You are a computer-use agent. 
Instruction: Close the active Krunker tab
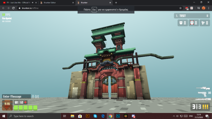(110, 3)
